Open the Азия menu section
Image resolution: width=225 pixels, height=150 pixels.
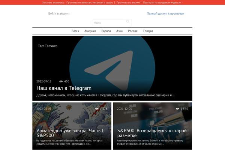point(119,31)
